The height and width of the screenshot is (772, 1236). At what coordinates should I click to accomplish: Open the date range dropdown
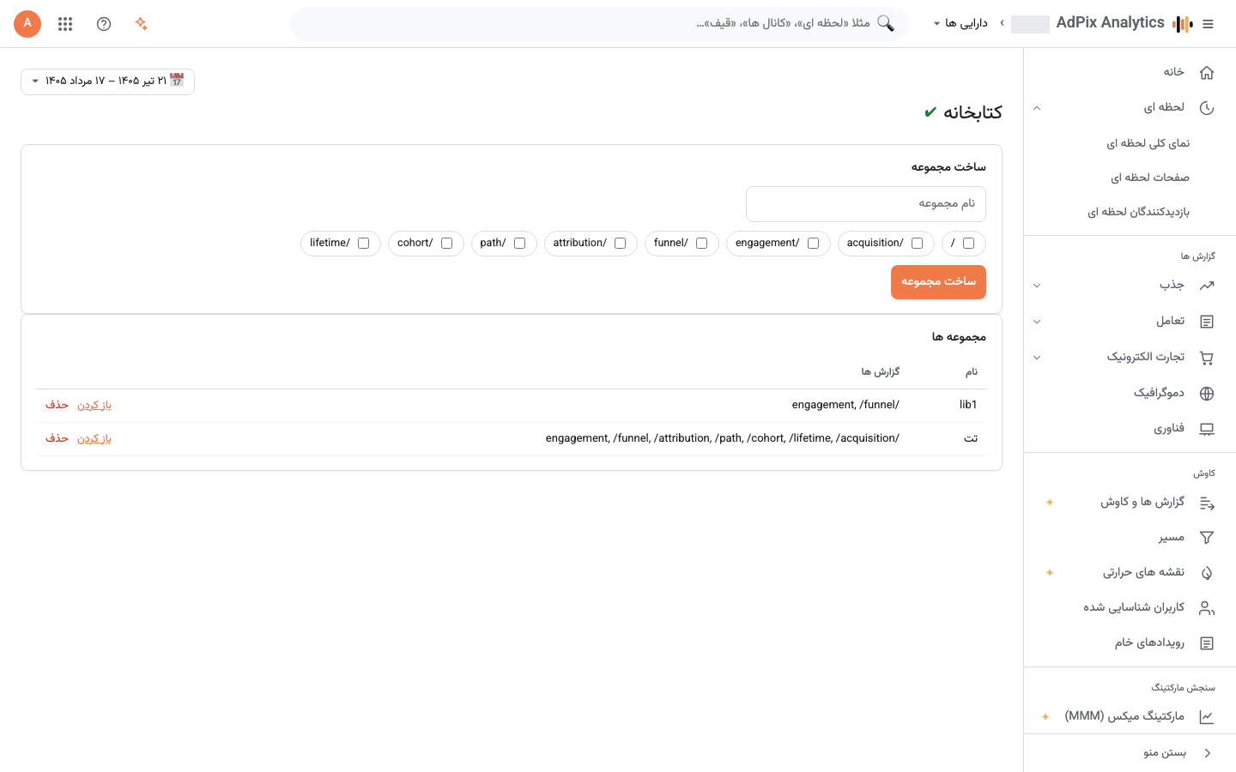[x=107, y=81]
